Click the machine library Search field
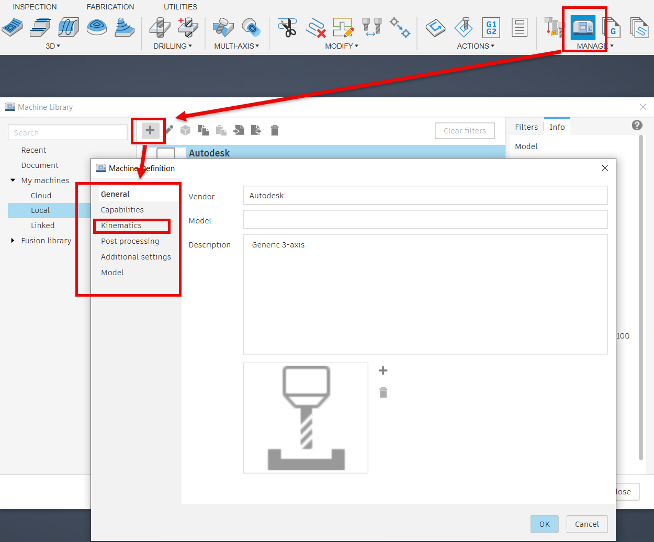 point(67,132)
